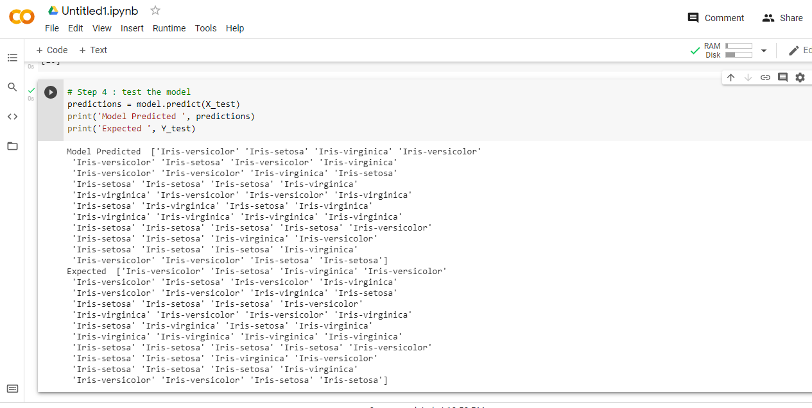
Task: Open the code snippets sidebar panel
Action: coord(12,117)
